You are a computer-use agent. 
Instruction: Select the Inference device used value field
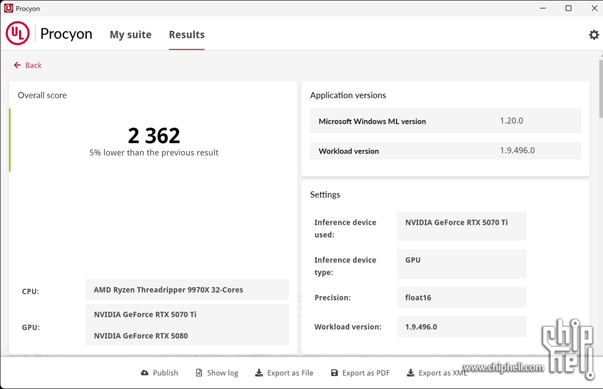(x=461, y=226)
